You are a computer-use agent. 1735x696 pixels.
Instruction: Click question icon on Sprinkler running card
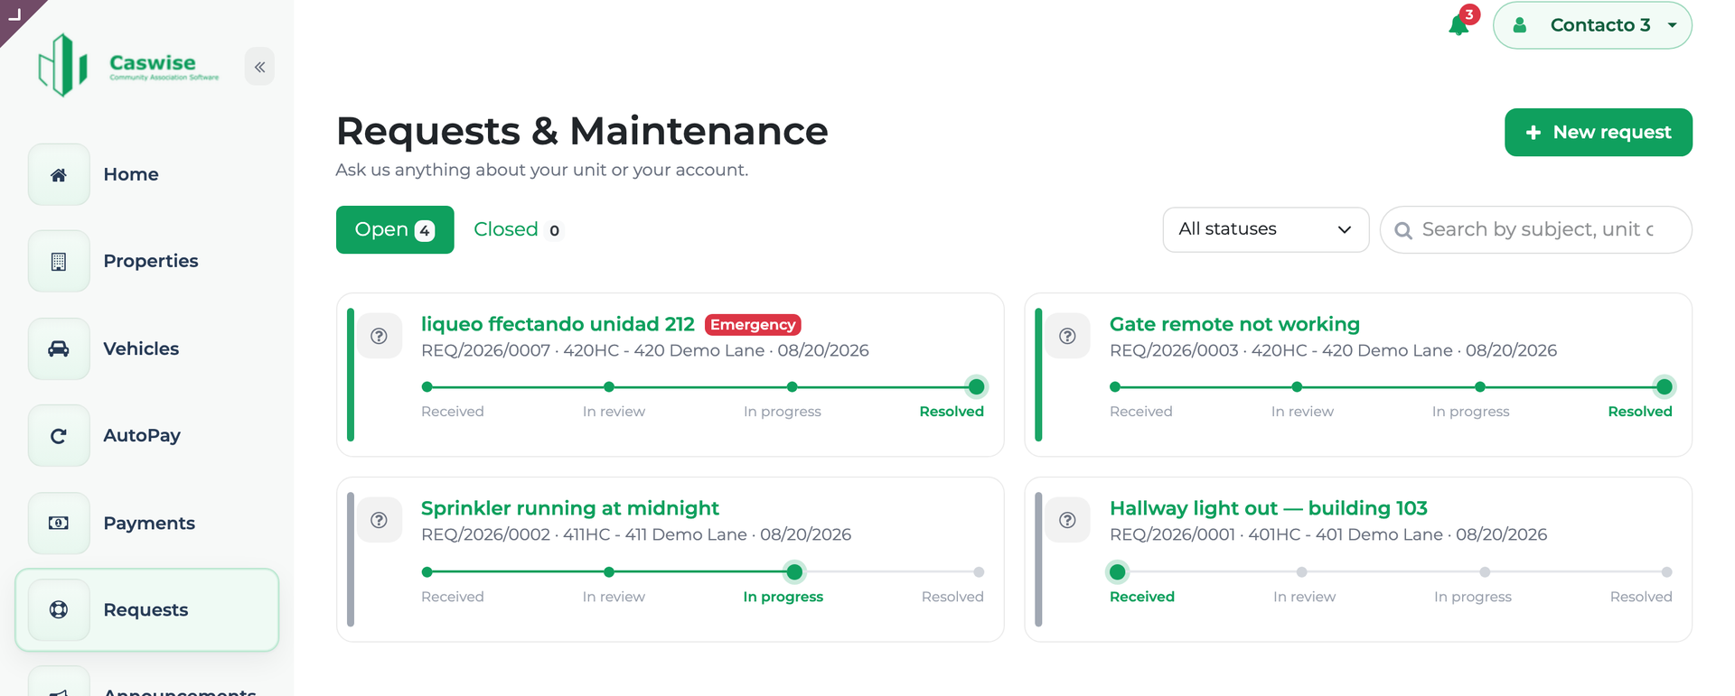coord(380,520)
